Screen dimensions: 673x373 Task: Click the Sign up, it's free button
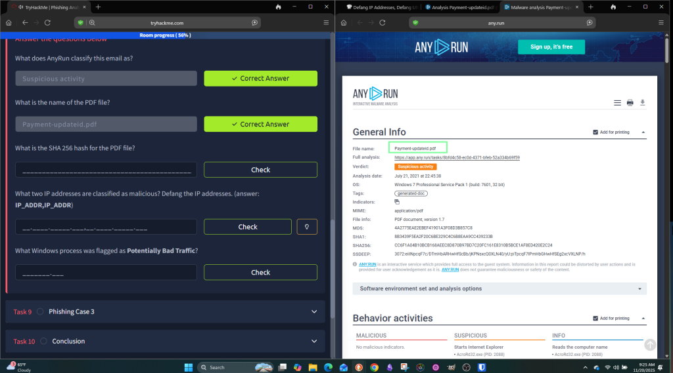pos(551,47)
